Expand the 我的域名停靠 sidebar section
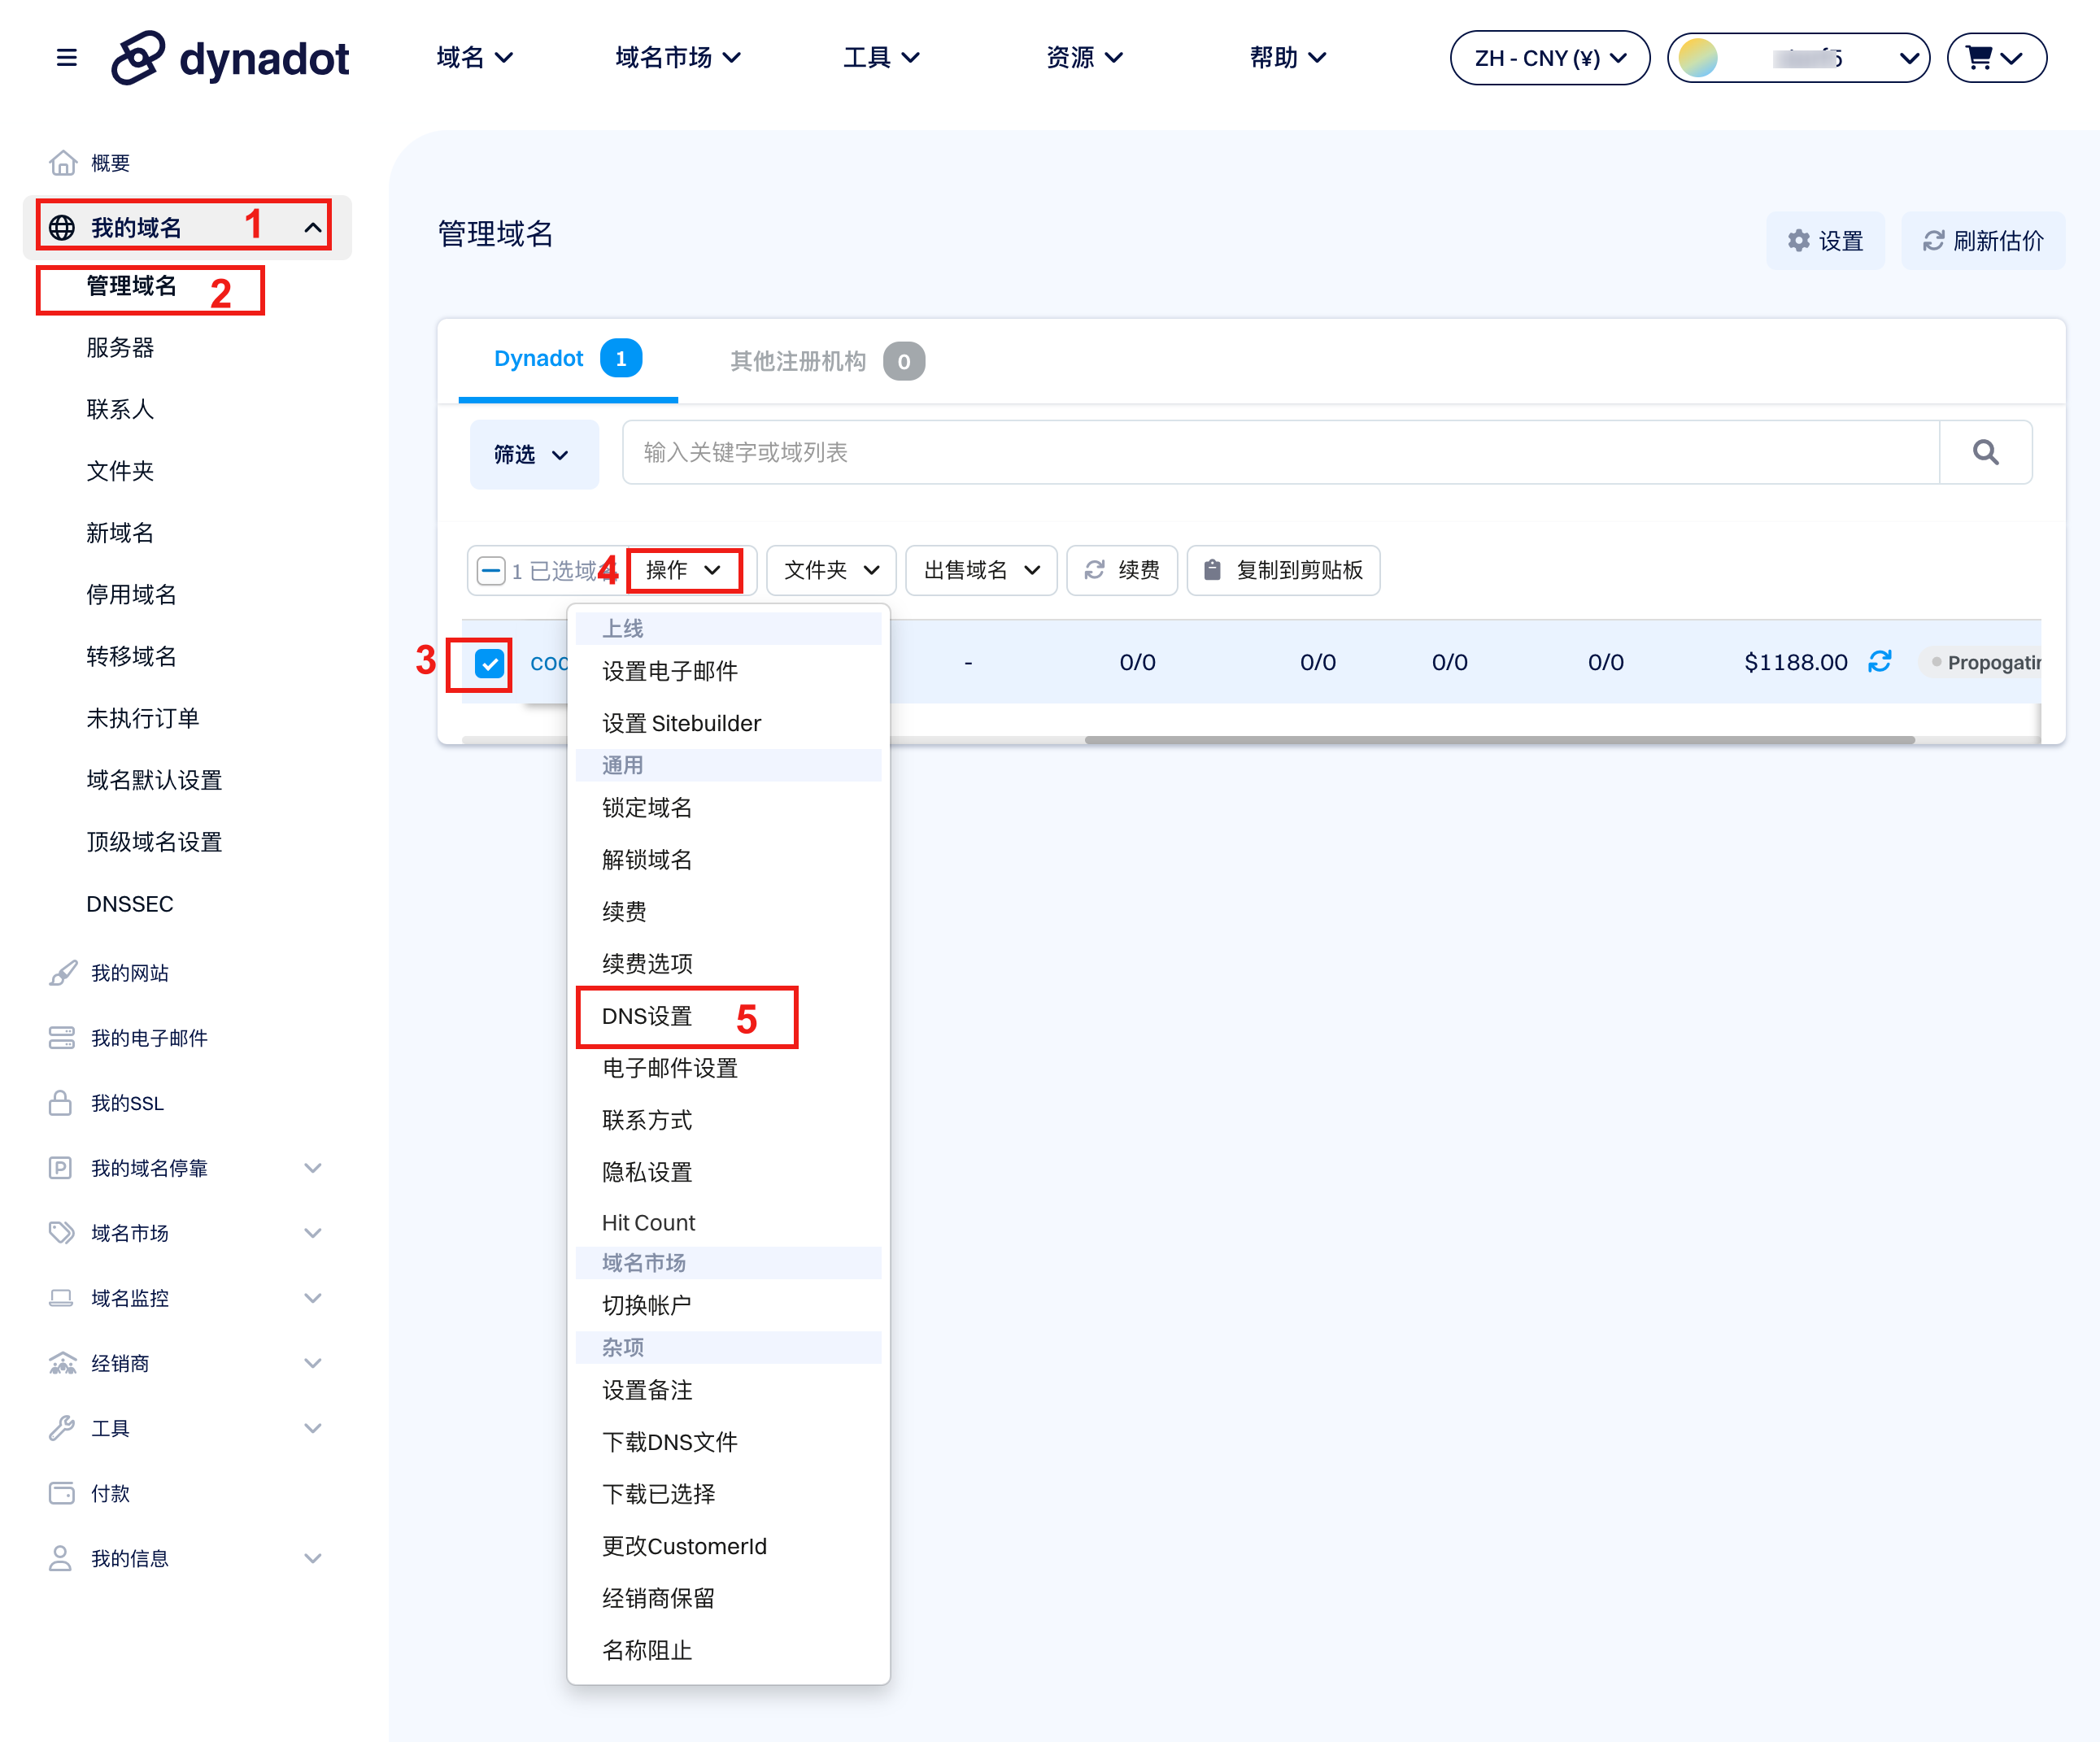The height and width of the screenshot is (1742, 2100). [312, 1168]
